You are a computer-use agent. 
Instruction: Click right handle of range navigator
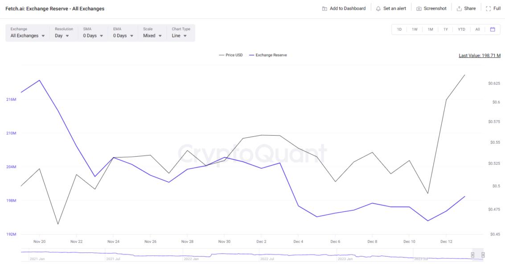[x=483, y=255]
